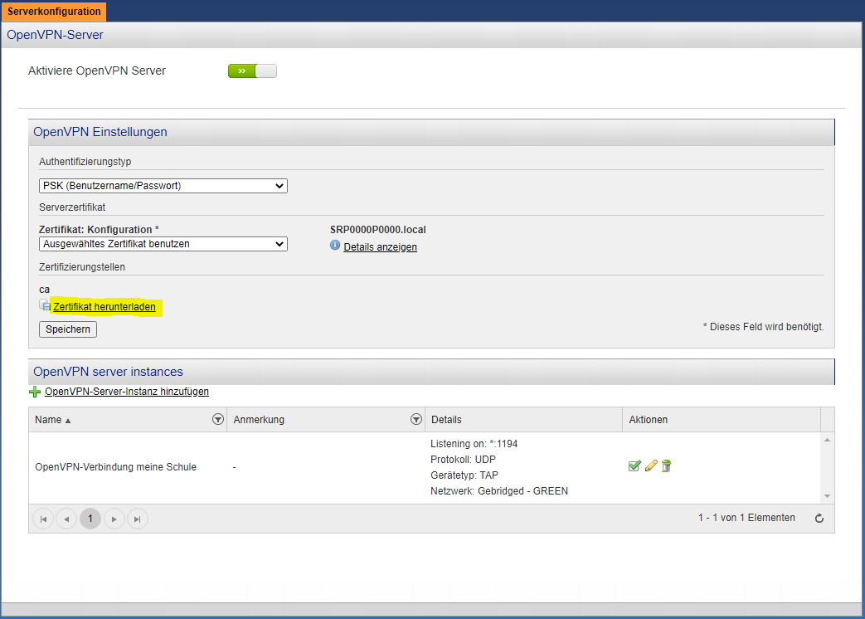Toggle the green checkmark enable icon for instance

pos(634,466)
